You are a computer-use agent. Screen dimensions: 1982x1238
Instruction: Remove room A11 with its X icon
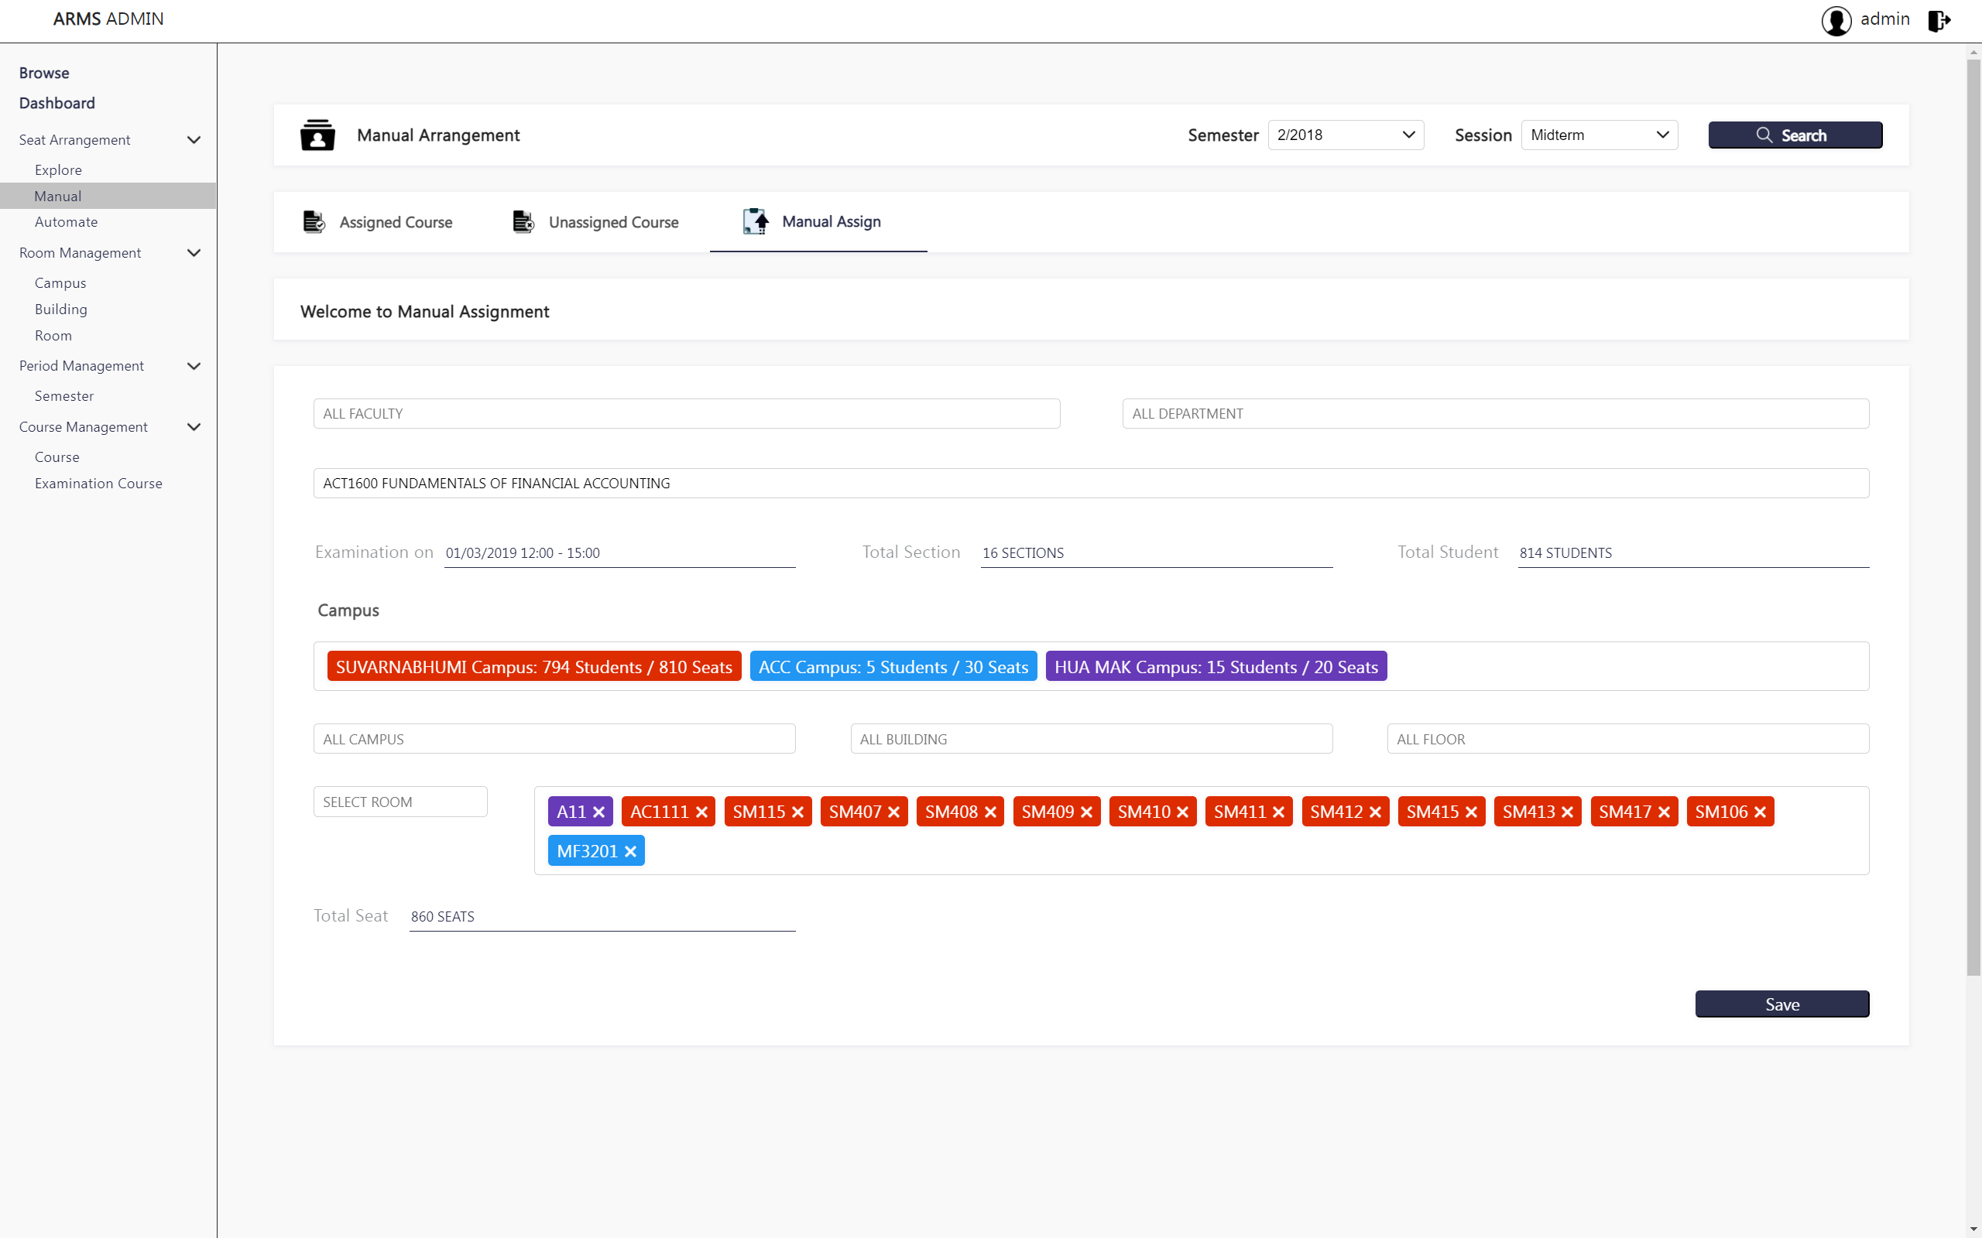(598, 812)
